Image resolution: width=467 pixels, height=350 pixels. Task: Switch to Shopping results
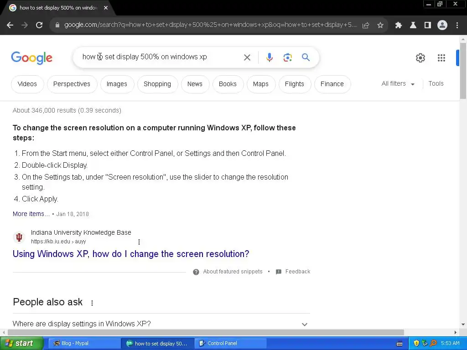click(x=157, y=84)
